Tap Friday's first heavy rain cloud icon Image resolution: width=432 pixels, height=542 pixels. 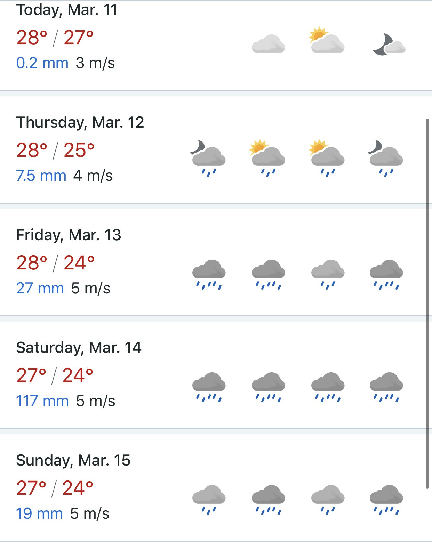[209, 275]
